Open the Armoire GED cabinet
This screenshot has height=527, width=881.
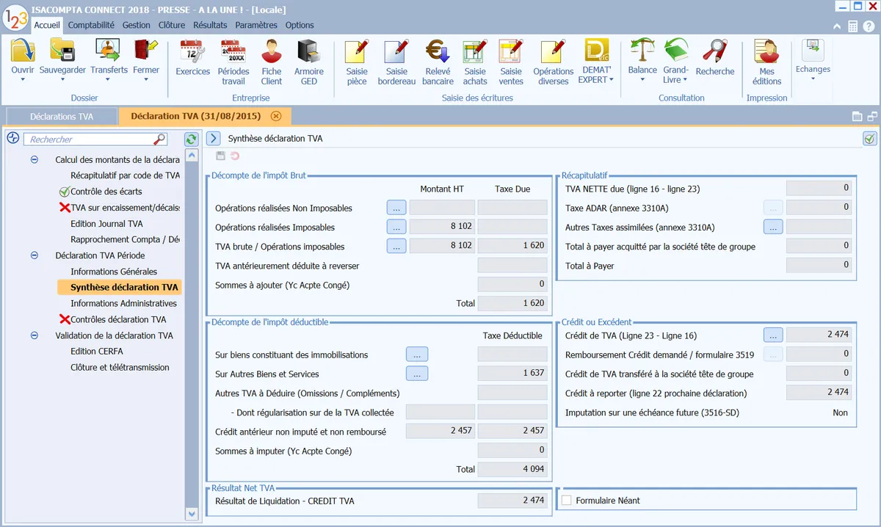pyautogui.click(x=308, y=53)
